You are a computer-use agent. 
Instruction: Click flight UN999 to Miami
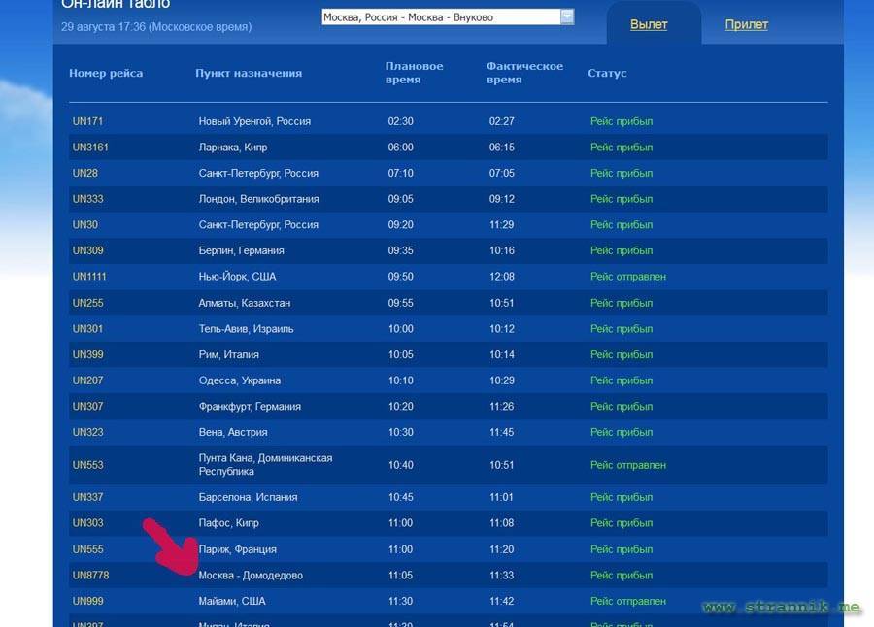coord(87,601)
